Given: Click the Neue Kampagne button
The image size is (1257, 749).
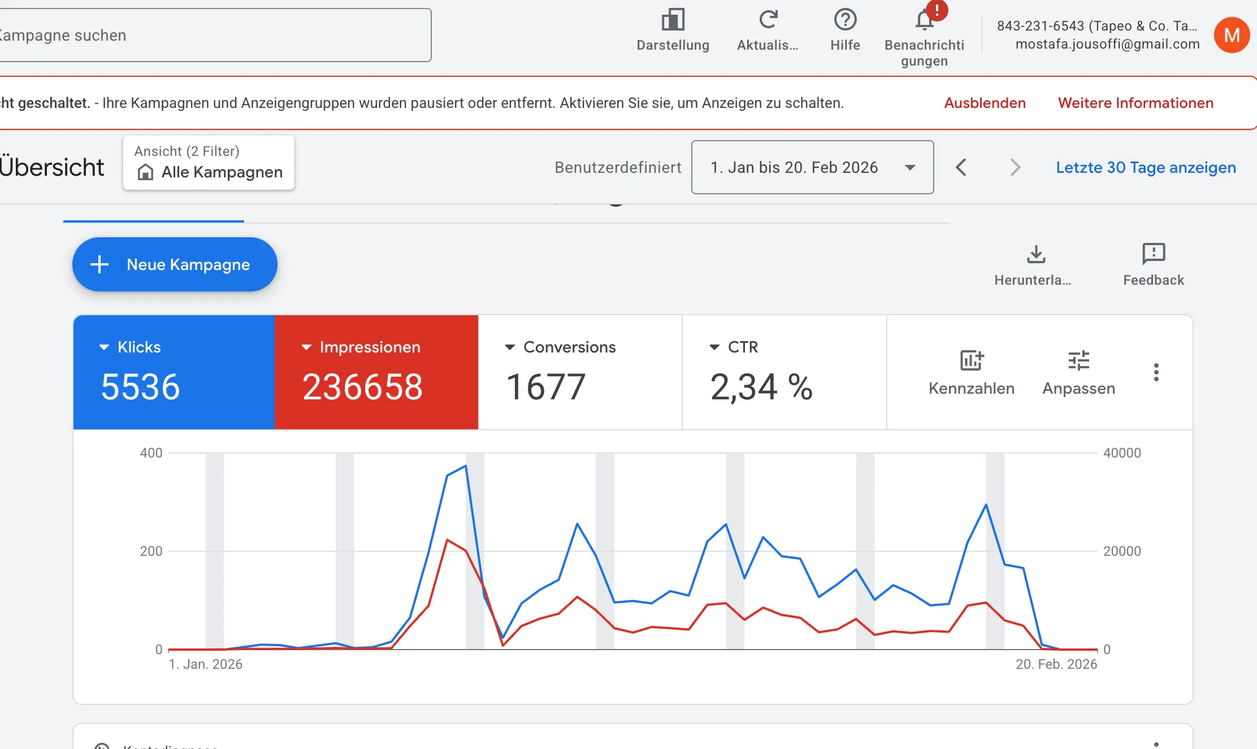Looking at the screenshot, I should 174,264.
